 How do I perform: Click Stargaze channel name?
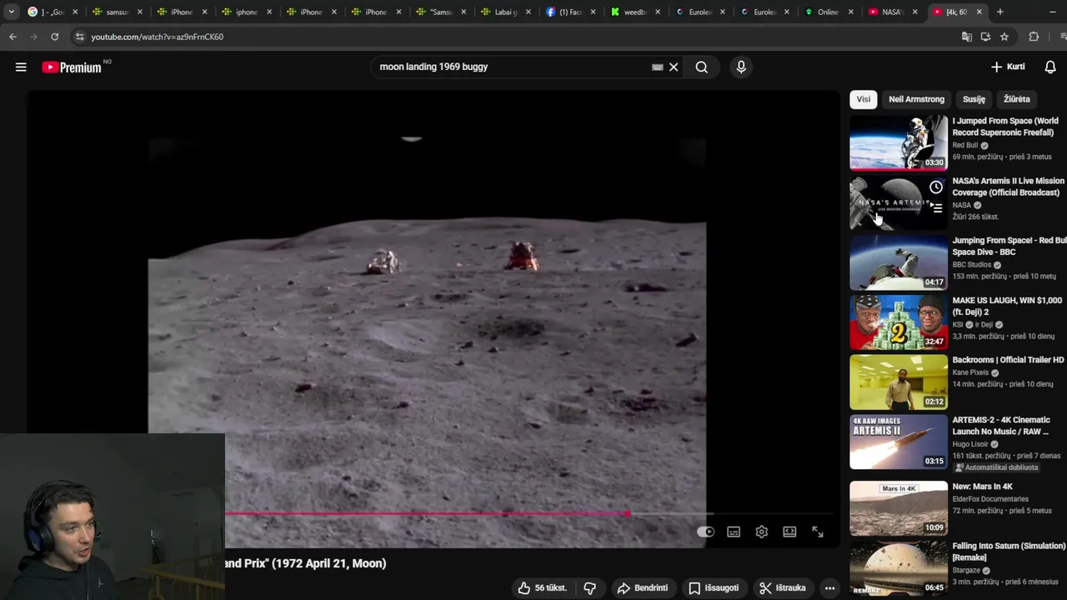(x=966, y=571)
